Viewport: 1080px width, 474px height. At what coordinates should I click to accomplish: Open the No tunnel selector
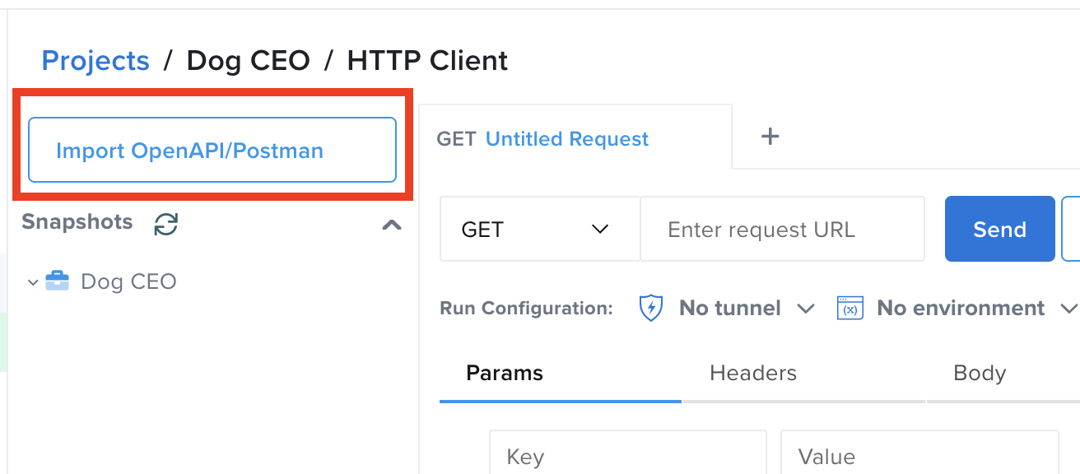[729, 308]
